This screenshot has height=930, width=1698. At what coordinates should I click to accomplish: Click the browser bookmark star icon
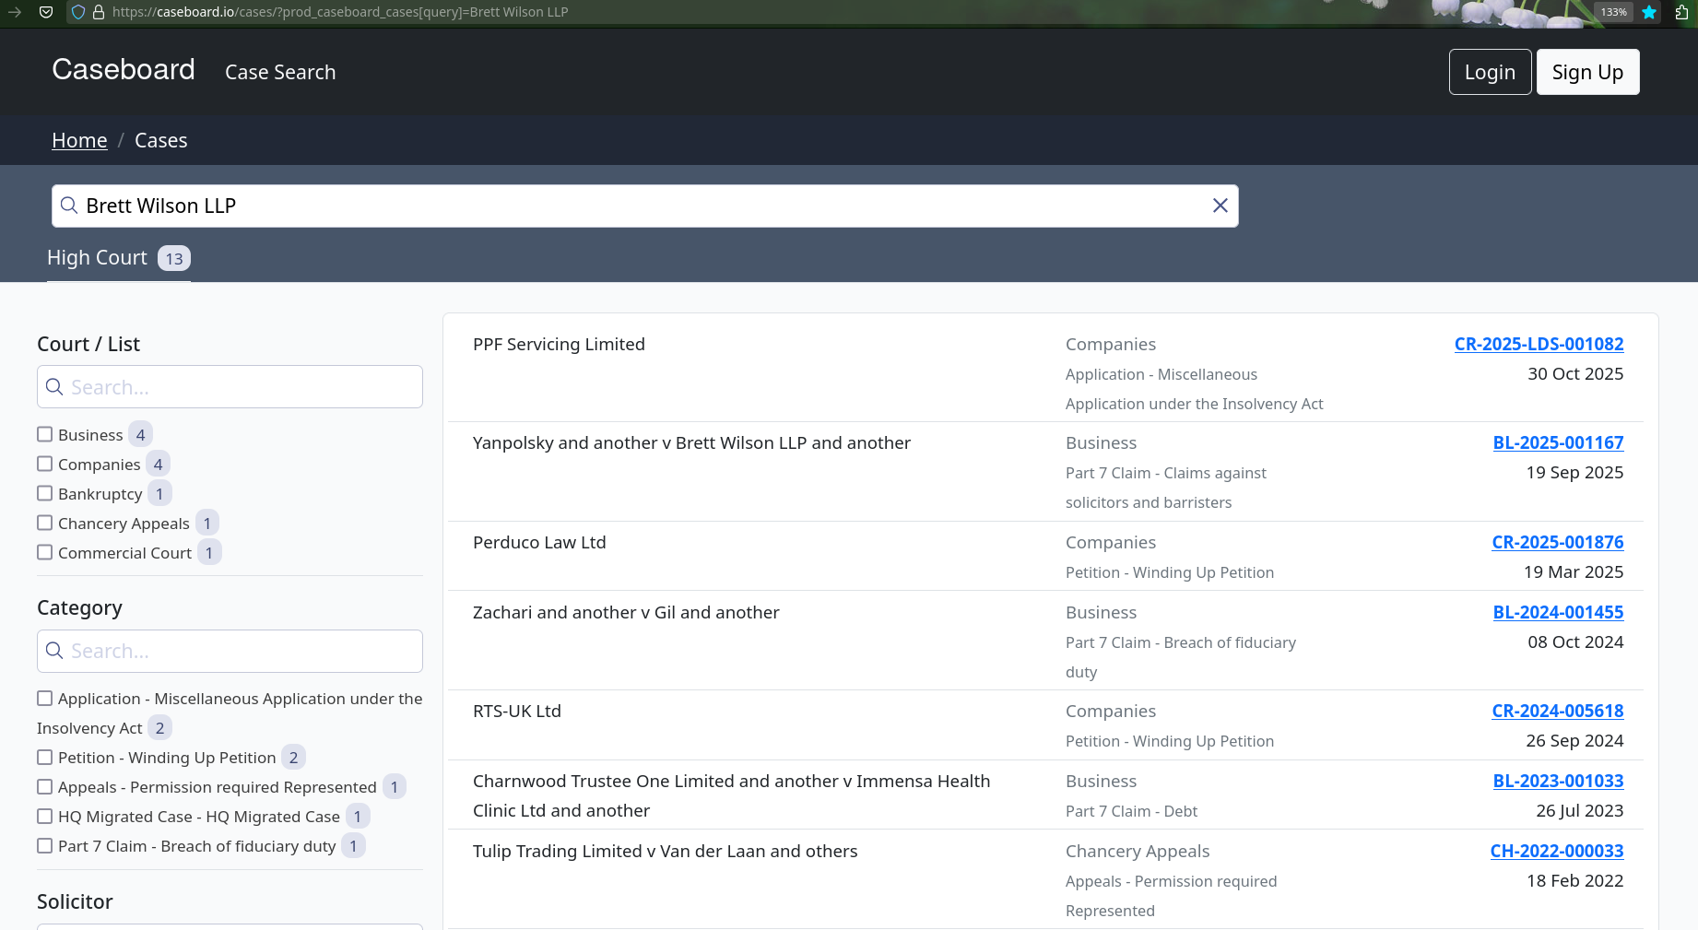pyautogui.click(x=1649, y=12)
